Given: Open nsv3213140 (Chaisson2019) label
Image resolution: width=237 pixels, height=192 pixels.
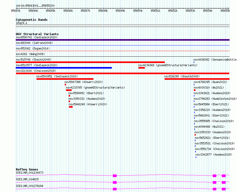Looking at the screenshot, I should click(36, 71).
